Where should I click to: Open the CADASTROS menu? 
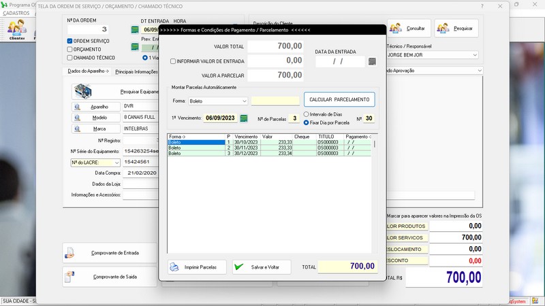16,14
